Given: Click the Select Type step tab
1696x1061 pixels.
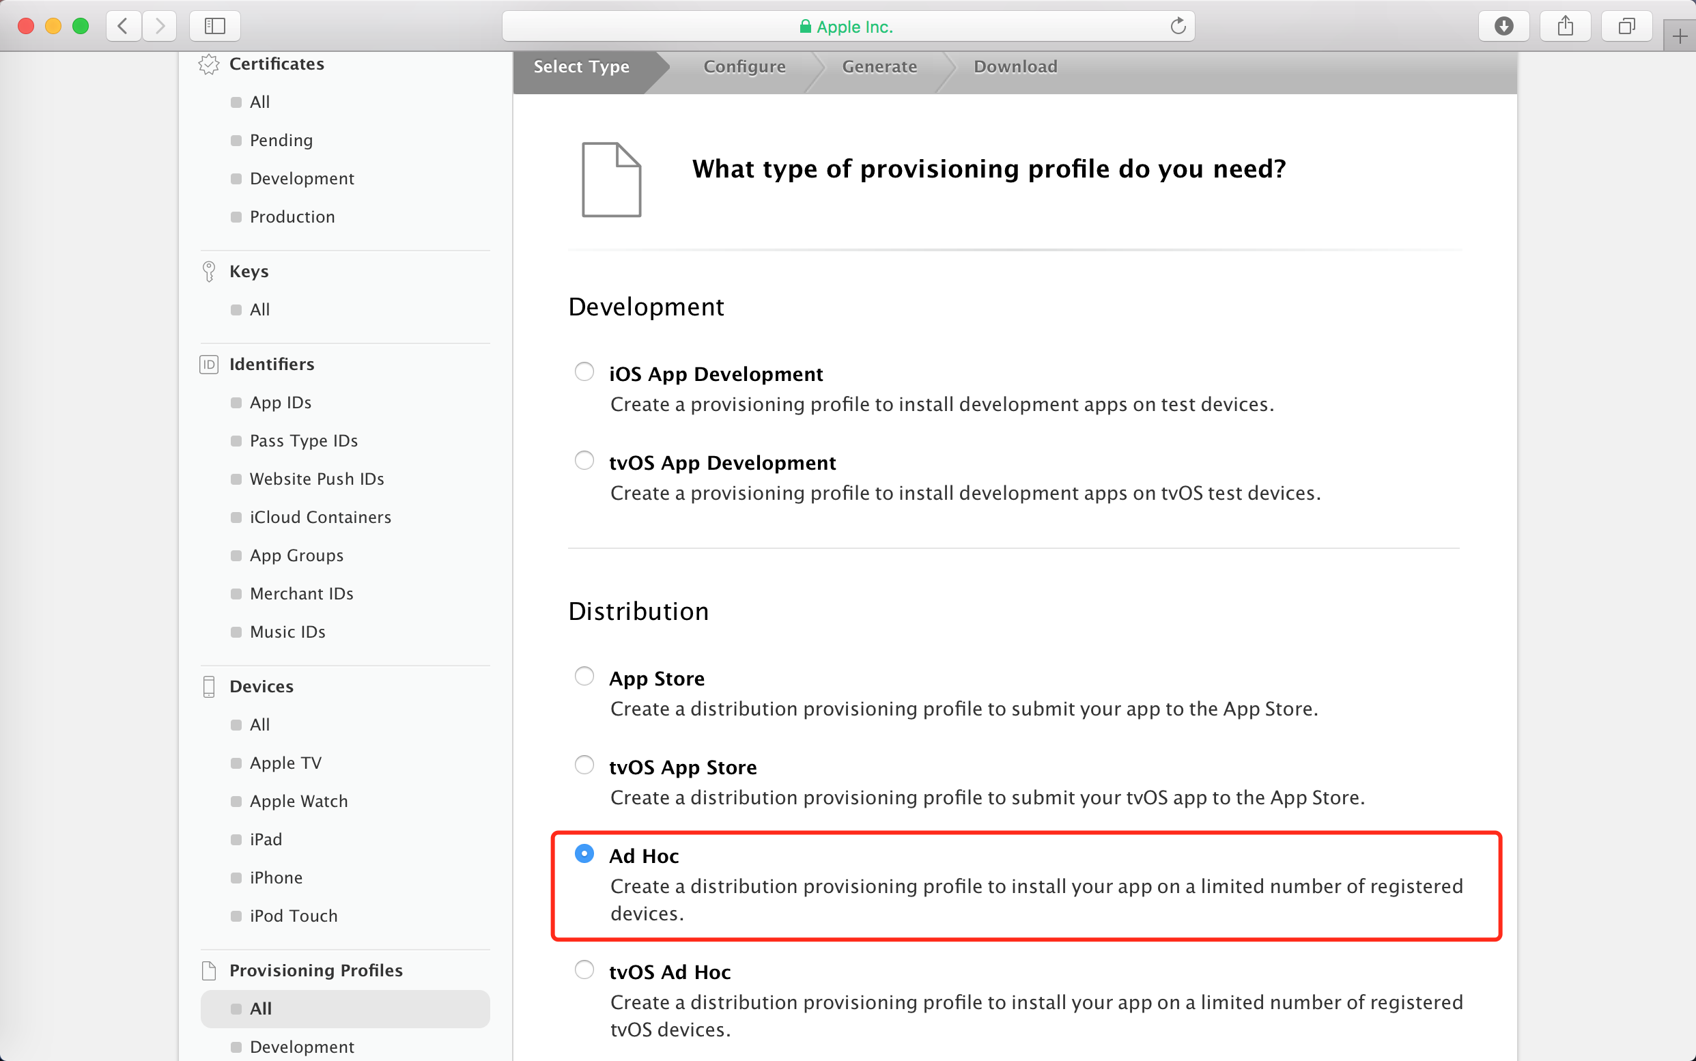Looking at the screenshot, I should coord(582,67).
